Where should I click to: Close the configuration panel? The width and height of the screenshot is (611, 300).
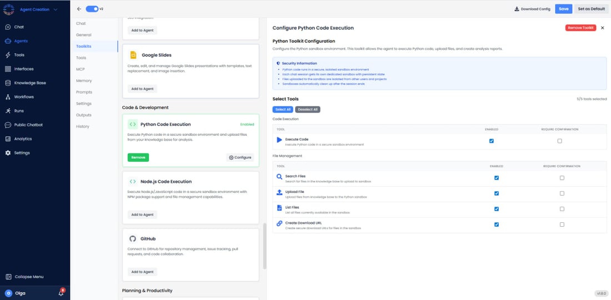point(603,28)
